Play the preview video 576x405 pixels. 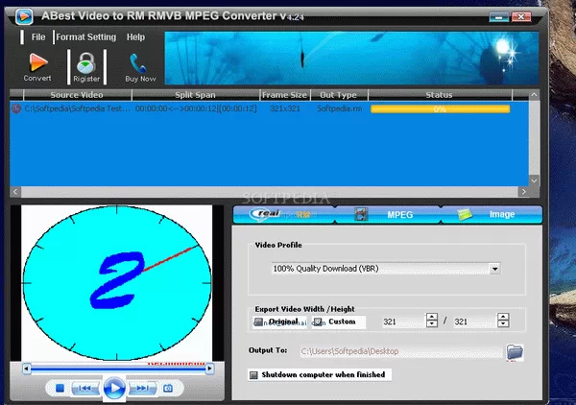pos(114,388)
